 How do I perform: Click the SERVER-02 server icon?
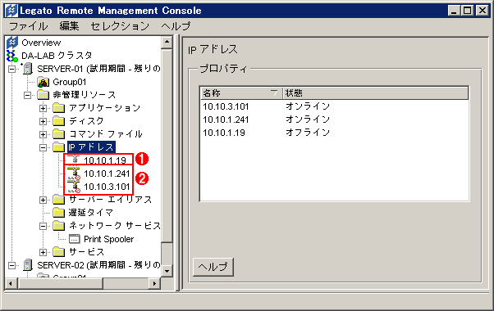tap(28, 265)
